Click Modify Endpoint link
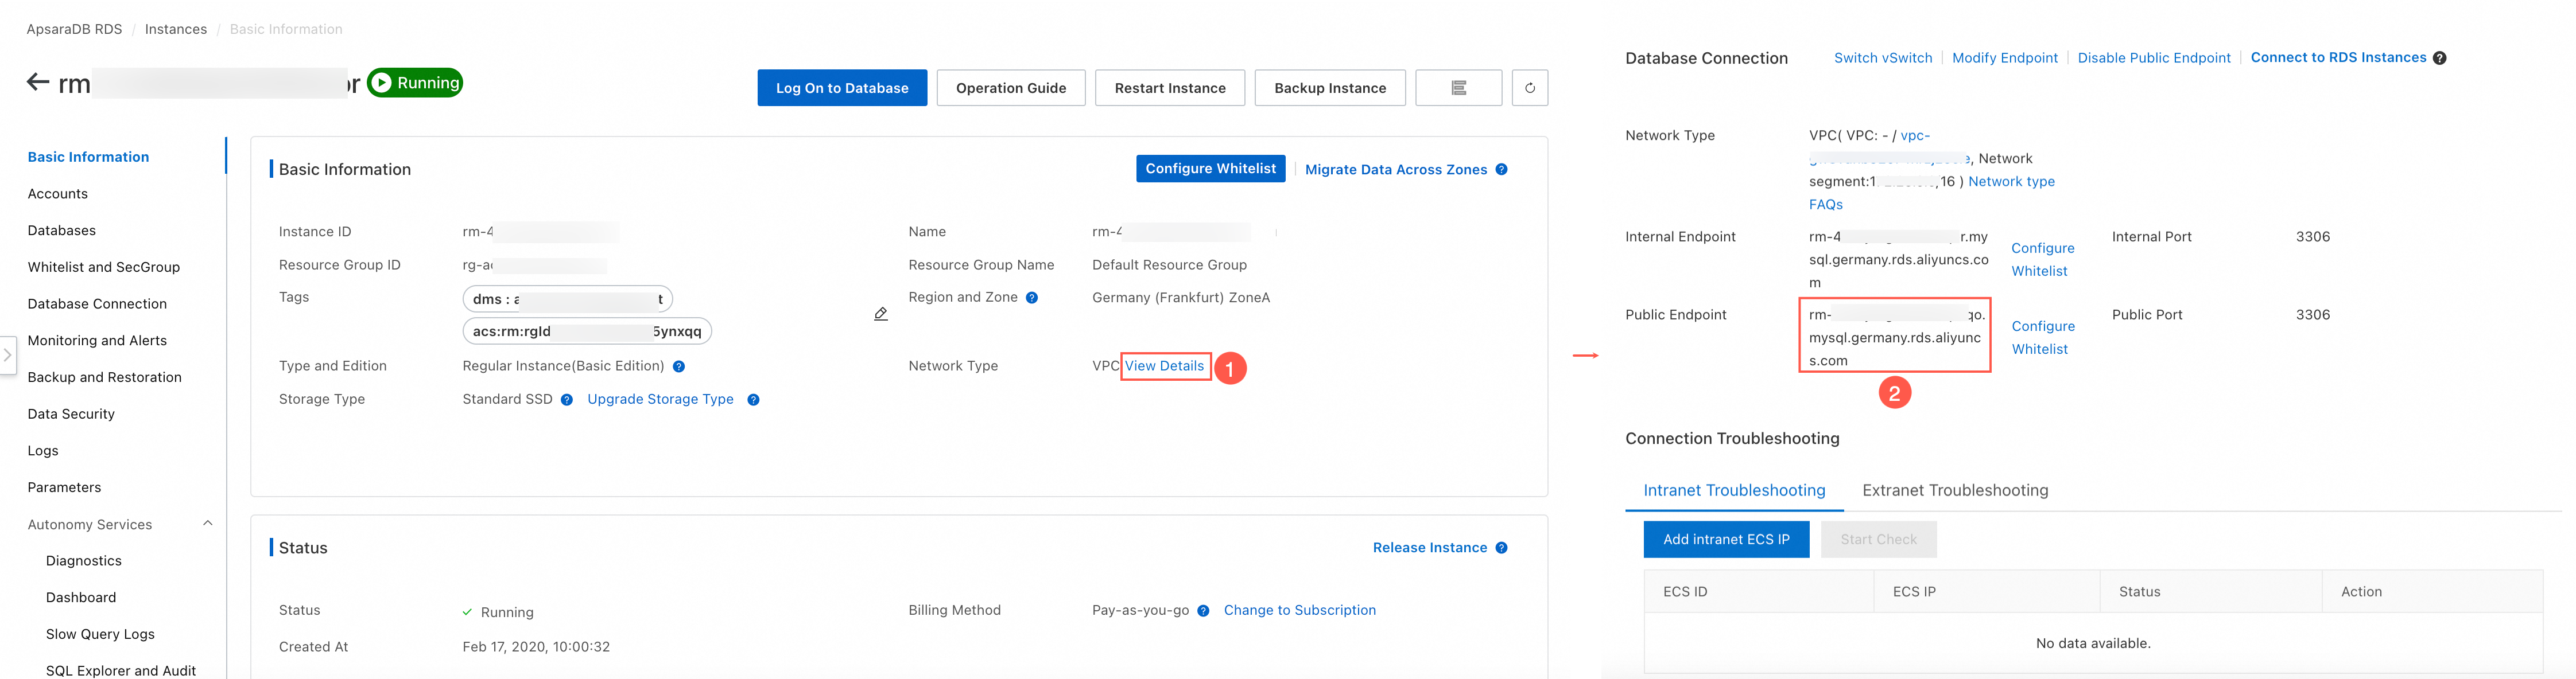The width and height of the screenshot is (2576, 679). click(x=2005, y=58)
